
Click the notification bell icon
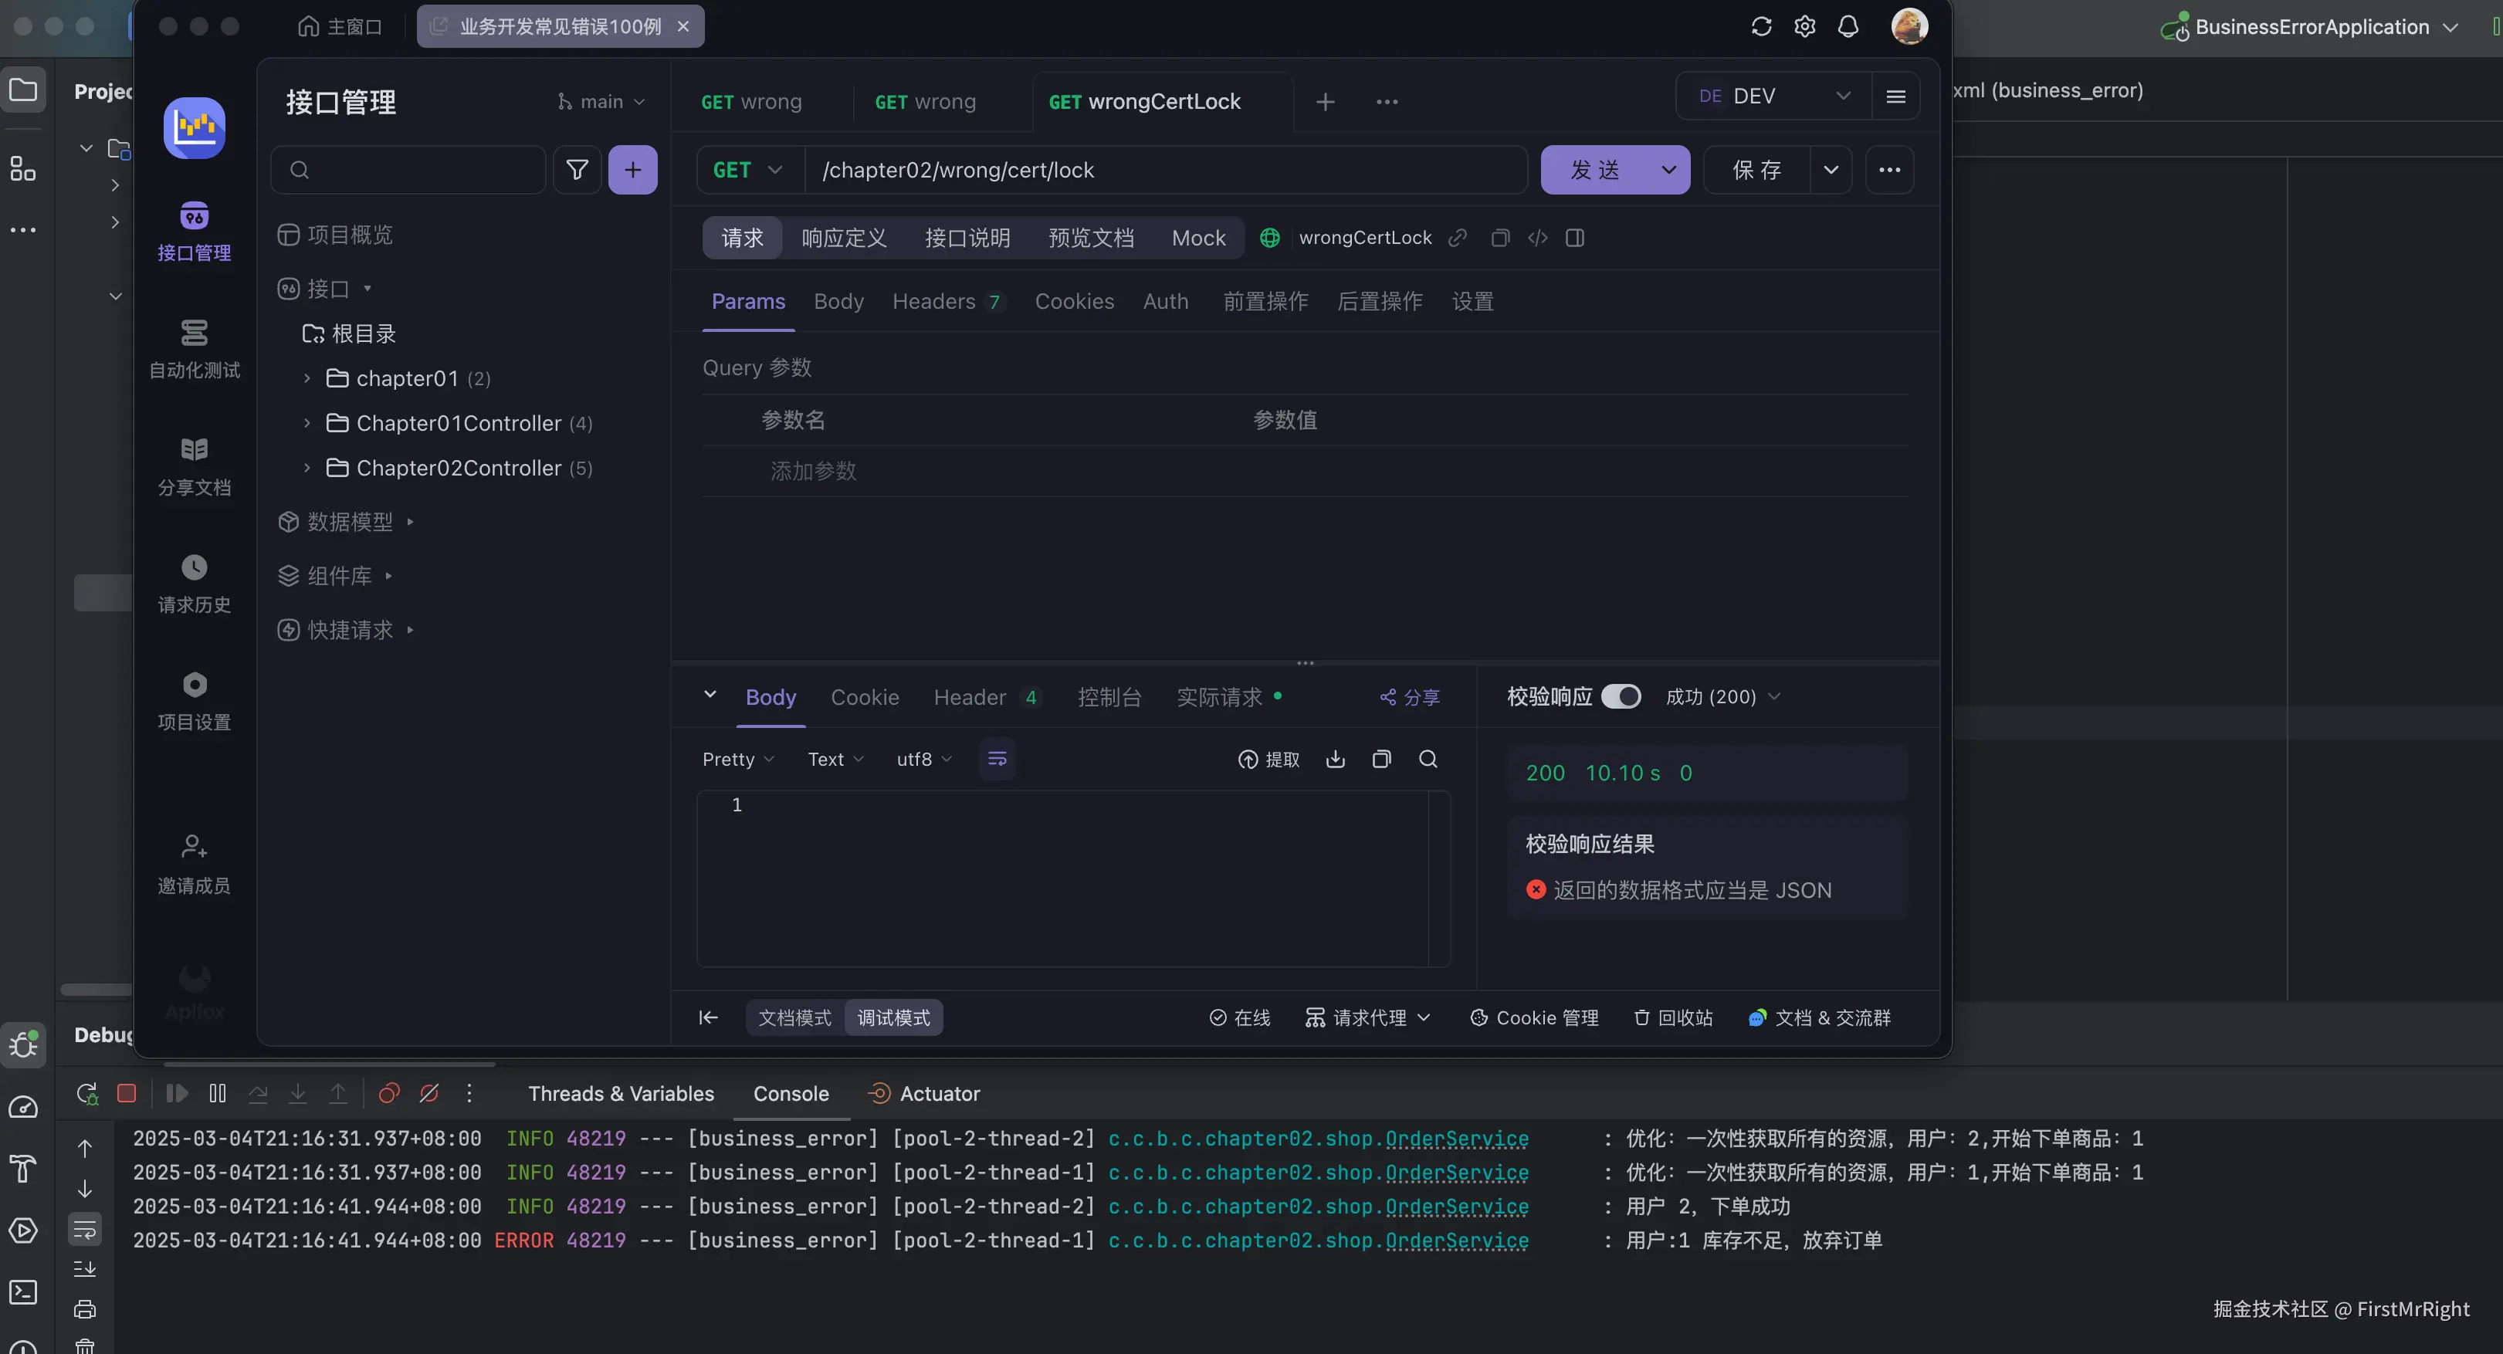(1848, 26)
